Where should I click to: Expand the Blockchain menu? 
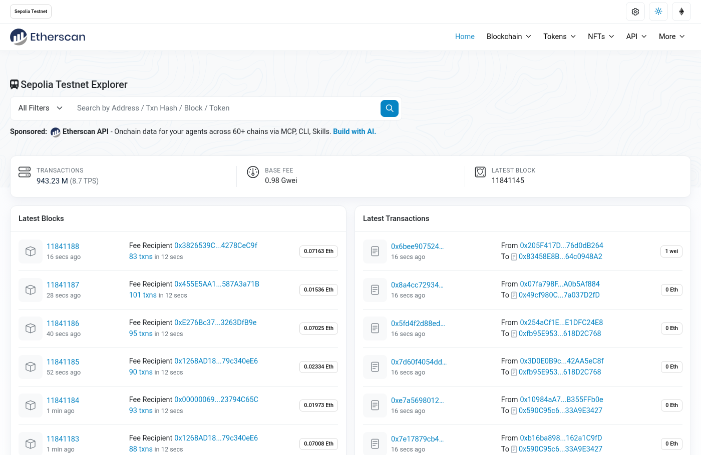pos(509,36)
